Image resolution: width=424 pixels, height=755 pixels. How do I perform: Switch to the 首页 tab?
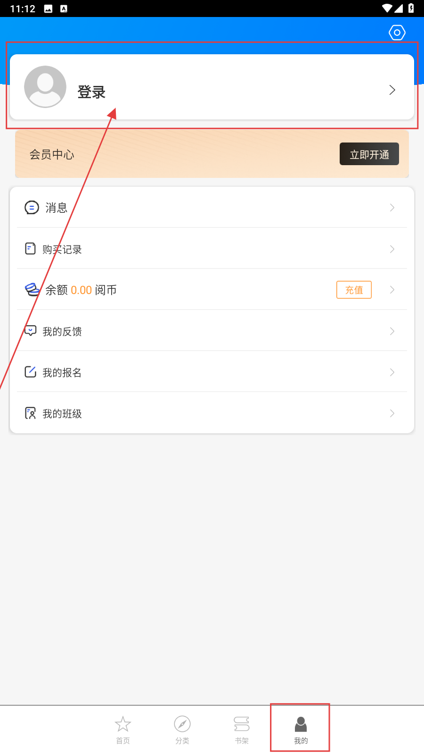click(x=123, y=729)
